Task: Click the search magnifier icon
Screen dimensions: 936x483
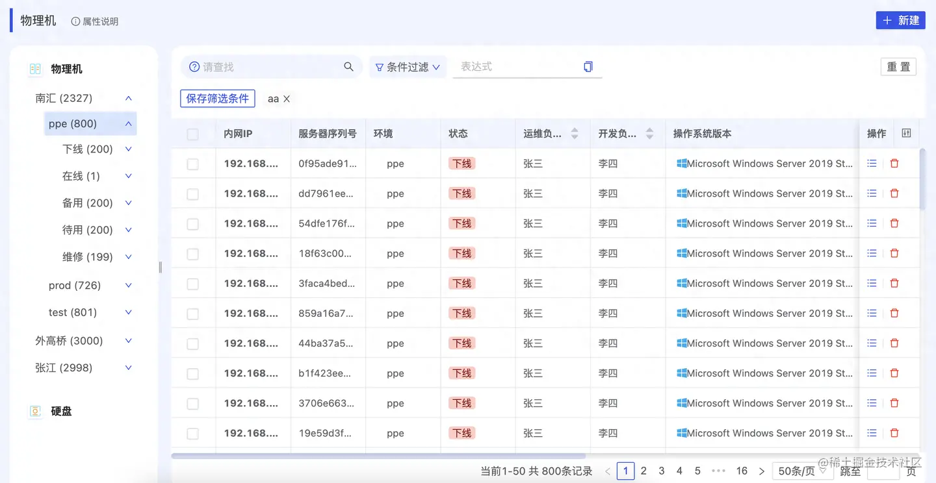Action: click(348, 66)
